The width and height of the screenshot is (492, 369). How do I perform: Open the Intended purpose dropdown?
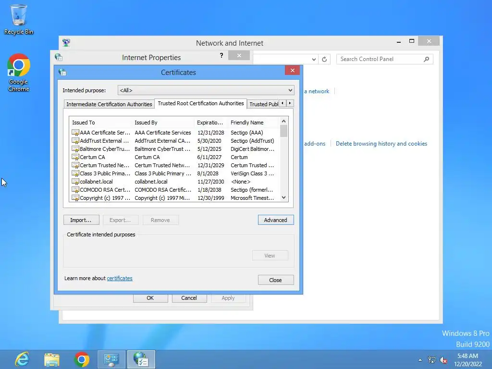coord(206,90)
